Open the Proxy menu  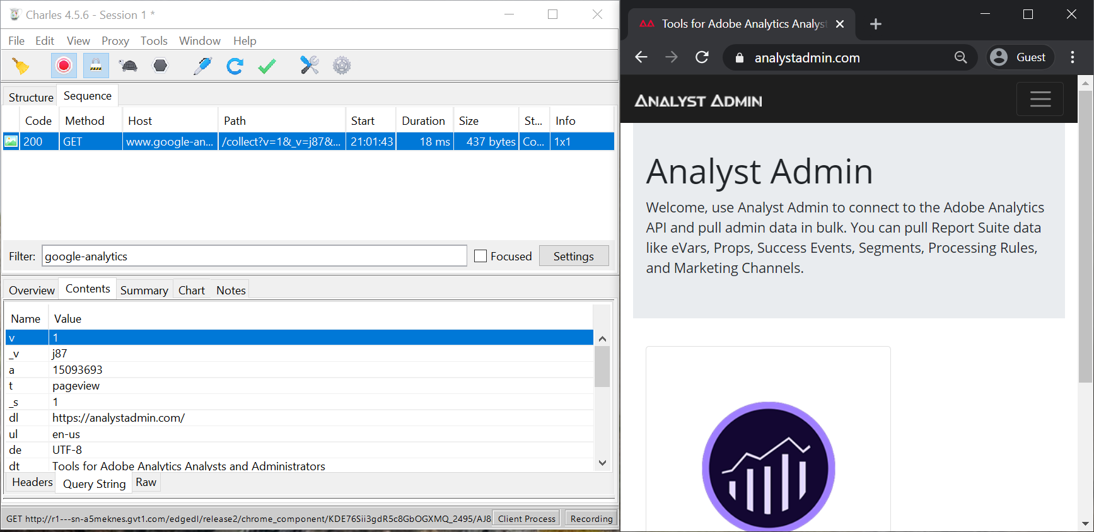[x=115, y=41]
